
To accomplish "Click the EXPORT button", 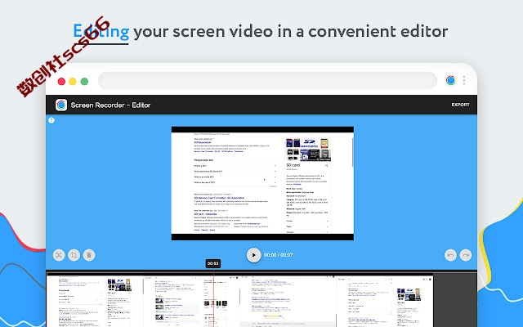I will (460, 105).
